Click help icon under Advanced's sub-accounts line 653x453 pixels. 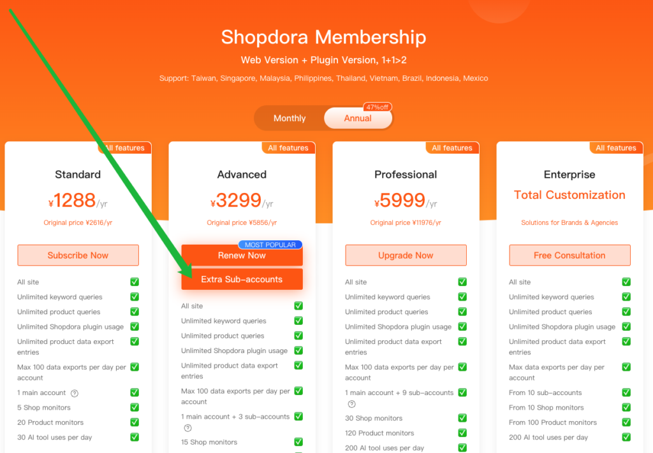point(188,428)
